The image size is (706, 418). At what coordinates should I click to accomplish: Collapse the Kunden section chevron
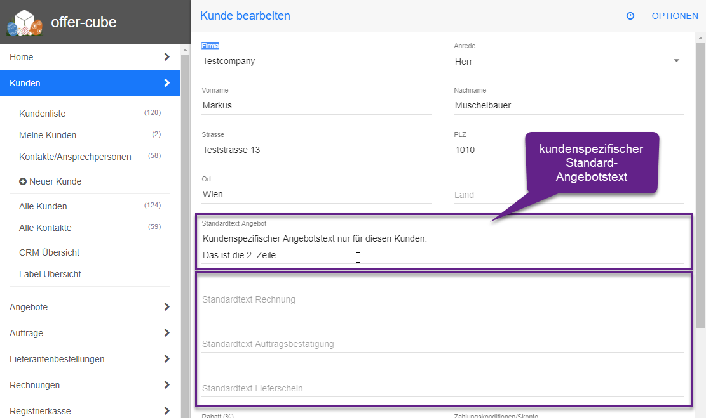point(166,83)
